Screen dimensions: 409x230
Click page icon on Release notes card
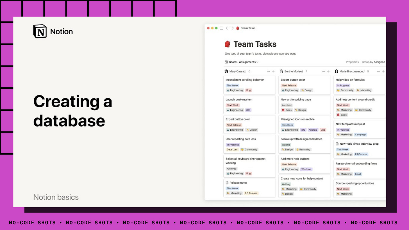[x=227, y=183]
